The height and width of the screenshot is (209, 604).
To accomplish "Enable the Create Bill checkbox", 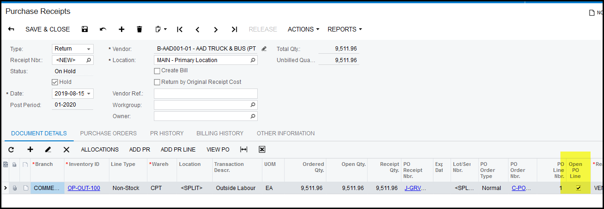I will (157, 70).
